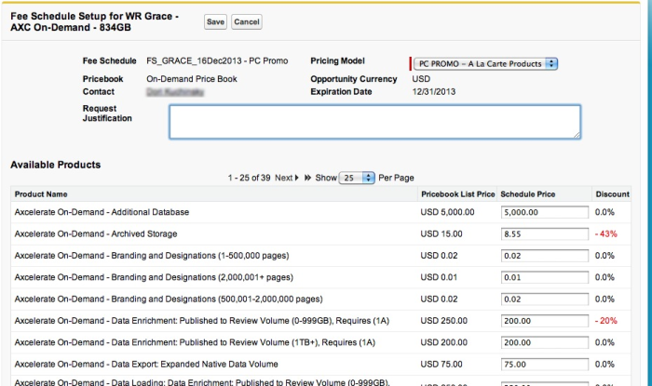Click the expiration date '12/31/2013'
The height and width of the screenshot is (386, 652).
click(434, 92)
